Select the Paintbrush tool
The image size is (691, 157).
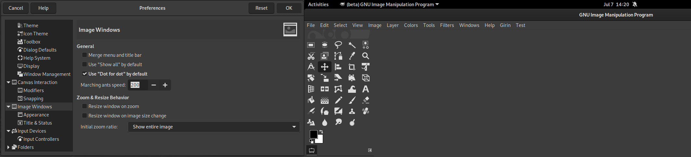click(x=352, y=100)
